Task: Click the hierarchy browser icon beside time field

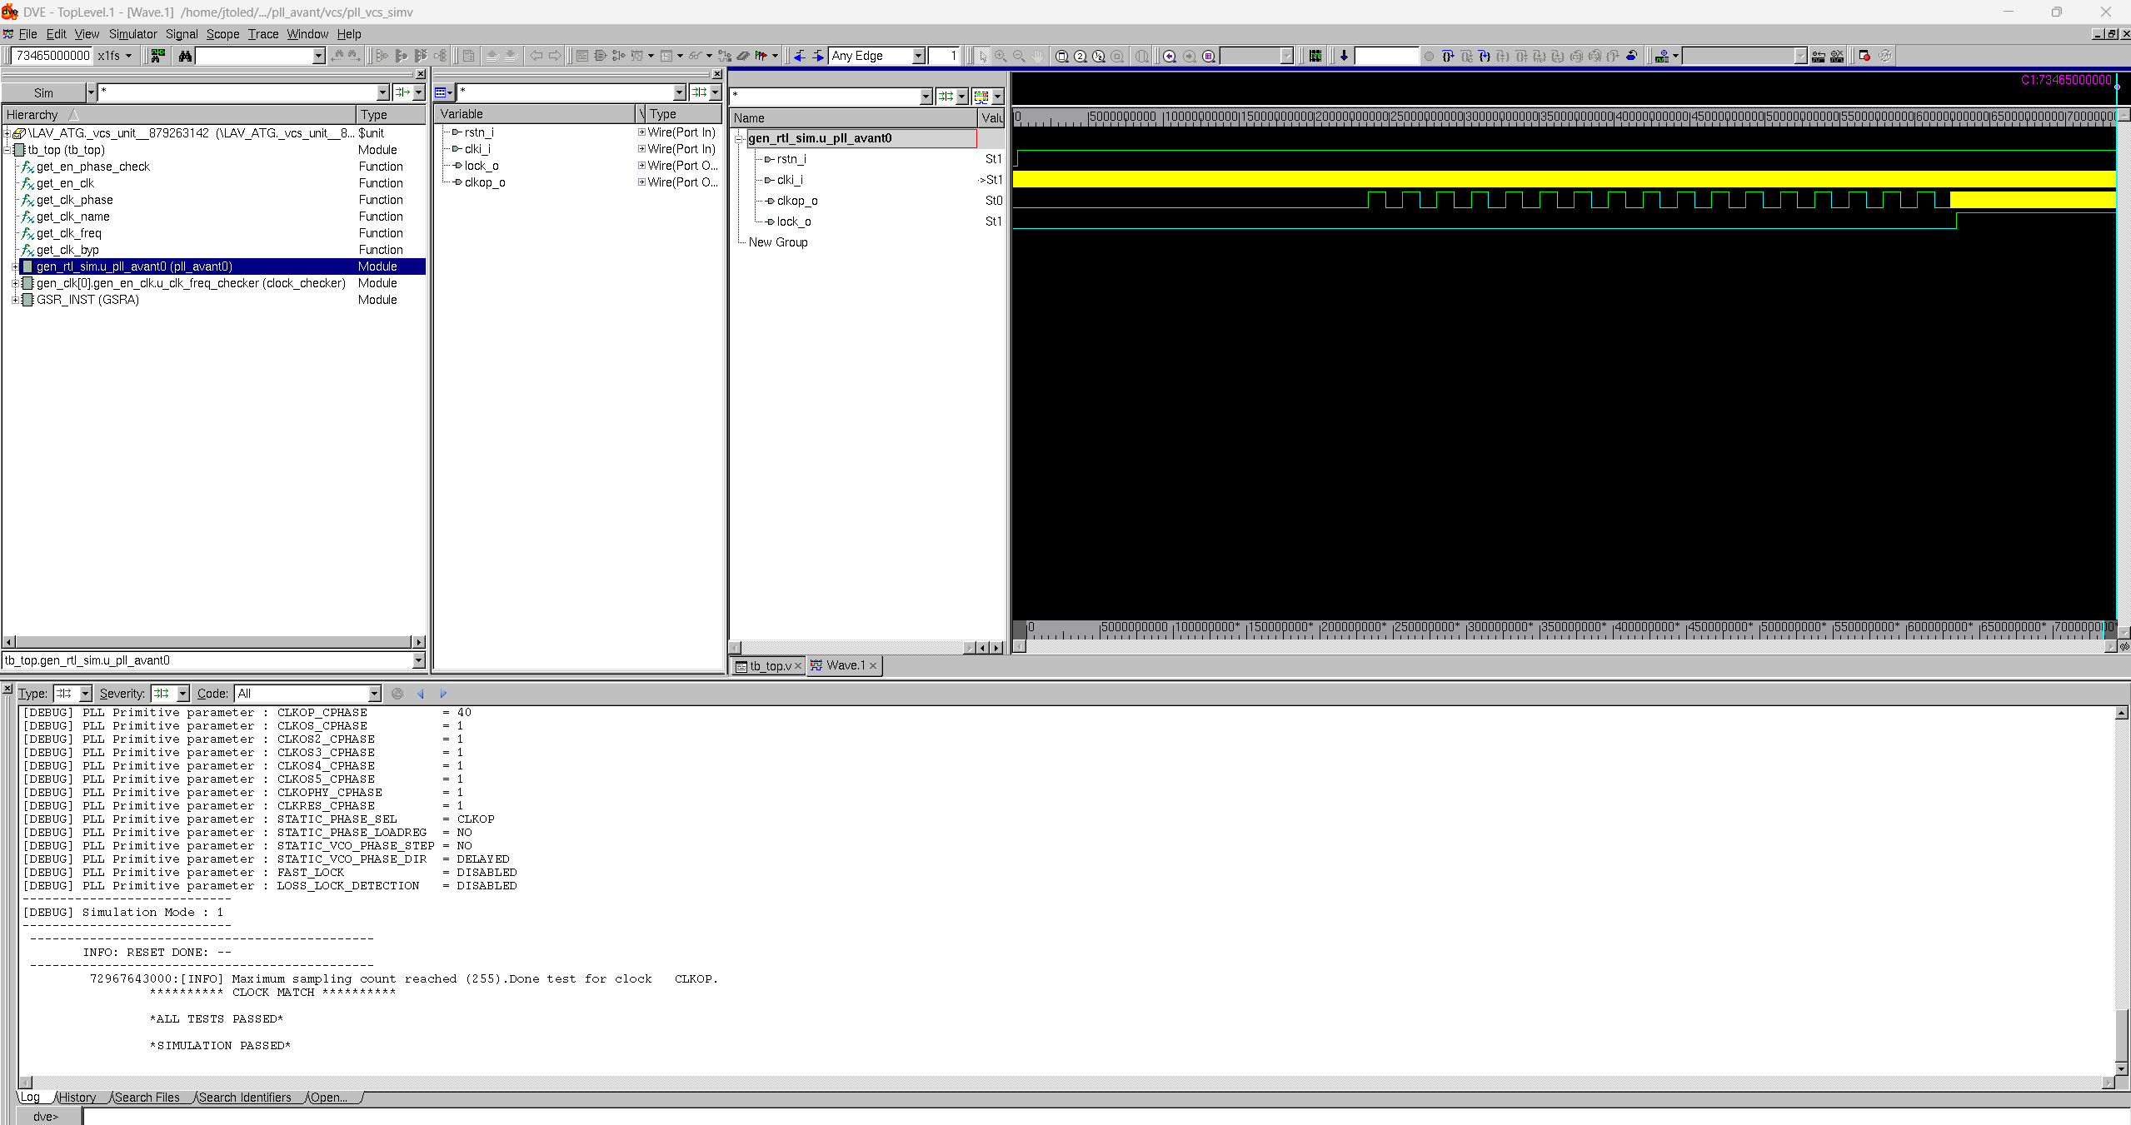Action: (157, 56)
